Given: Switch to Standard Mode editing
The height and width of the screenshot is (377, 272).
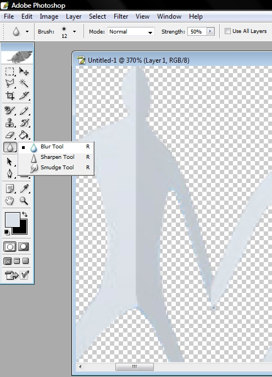Looking at the screenshot, I should click(x=10, y=247).
